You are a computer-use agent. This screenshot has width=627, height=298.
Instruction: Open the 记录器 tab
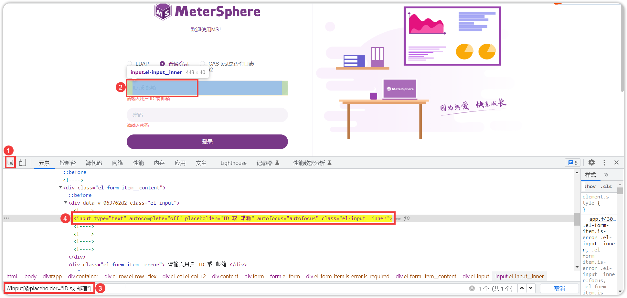(x=268, y=163)
